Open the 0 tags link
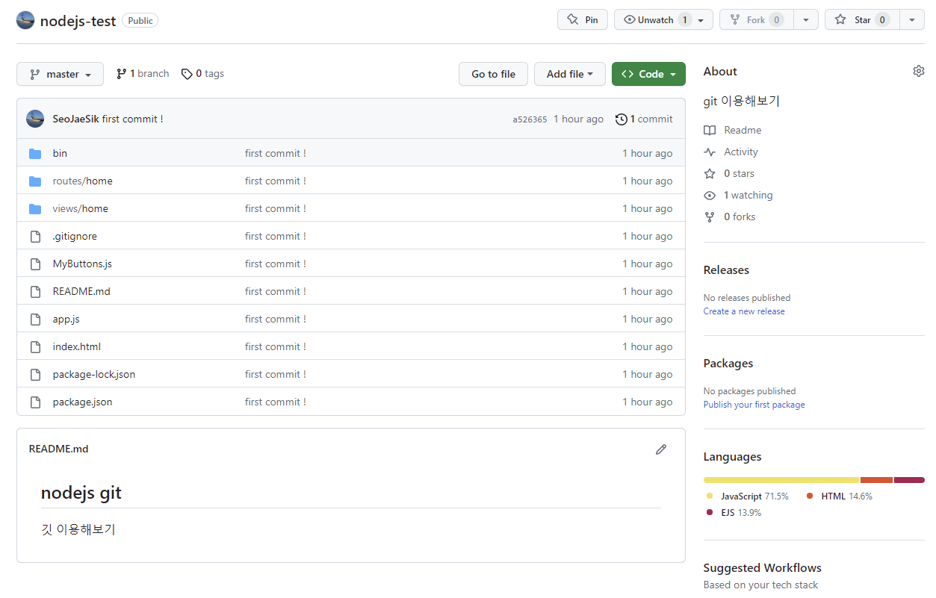 (x=202, y=74)
